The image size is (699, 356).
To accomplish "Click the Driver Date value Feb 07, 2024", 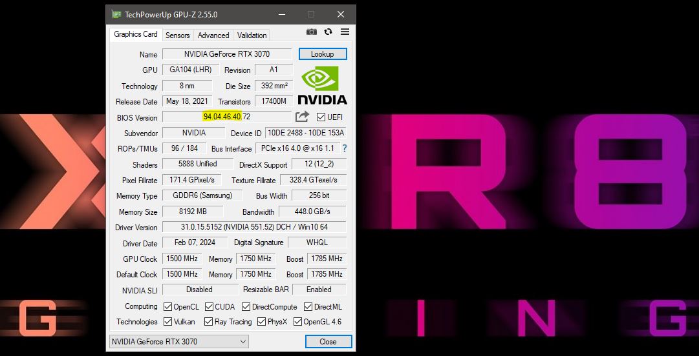I will coord(195,242).
